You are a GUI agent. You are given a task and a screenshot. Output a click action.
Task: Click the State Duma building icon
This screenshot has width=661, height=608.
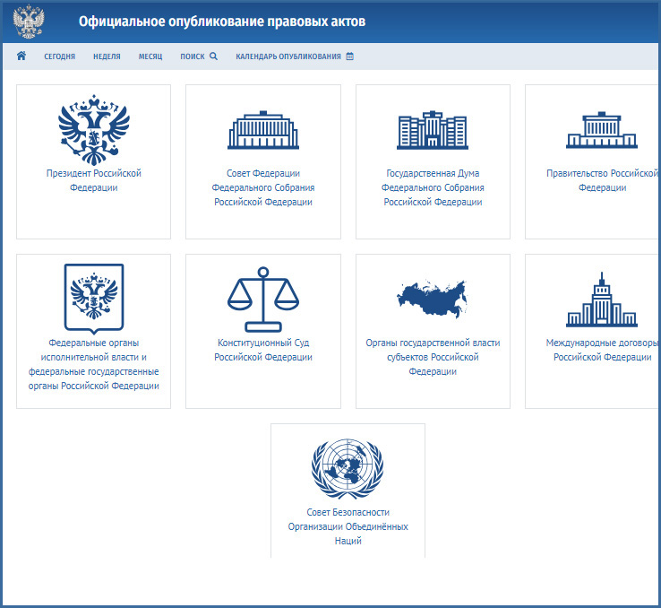pos(433,130)
